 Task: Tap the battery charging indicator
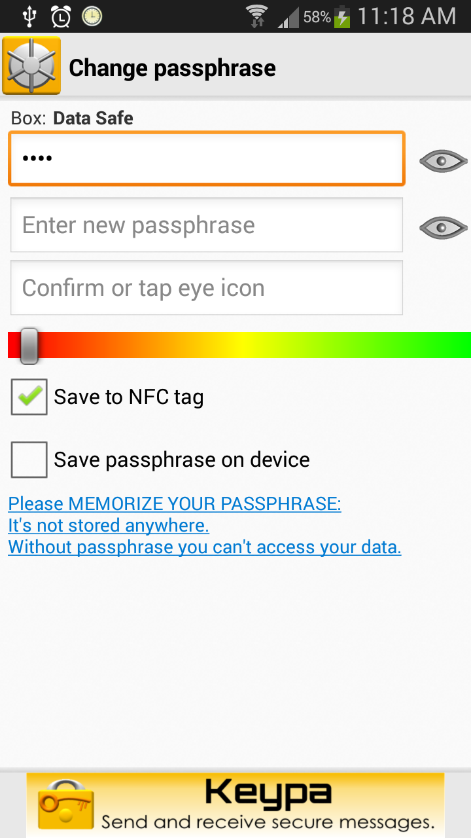pyautogui.click(x=343, y=16)
